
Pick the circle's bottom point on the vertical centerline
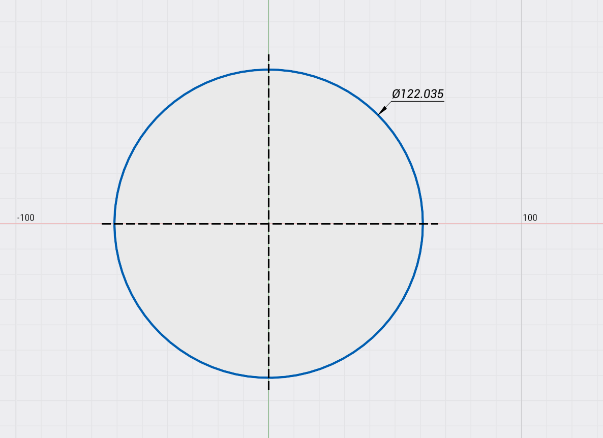click(268, 378)
